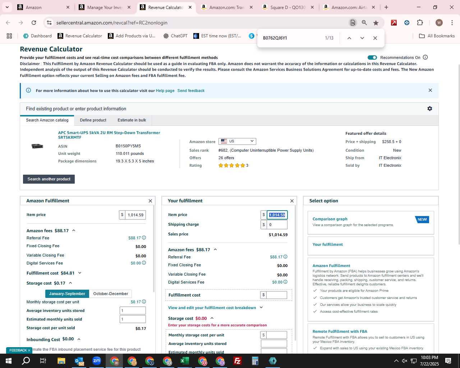Go to previous find-in-page match

tap(349, 38)
